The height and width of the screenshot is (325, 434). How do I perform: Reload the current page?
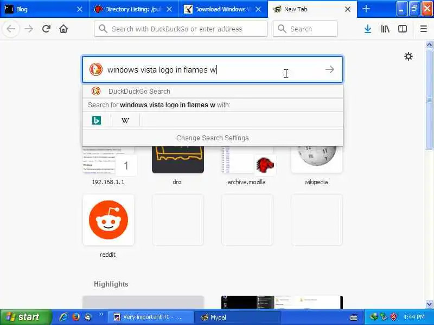pyautogui.click(x=46, y=29)
